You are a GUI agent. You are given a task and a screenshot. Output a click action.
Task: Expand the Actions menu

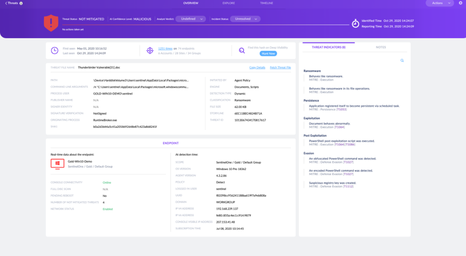tap(440, 3)
